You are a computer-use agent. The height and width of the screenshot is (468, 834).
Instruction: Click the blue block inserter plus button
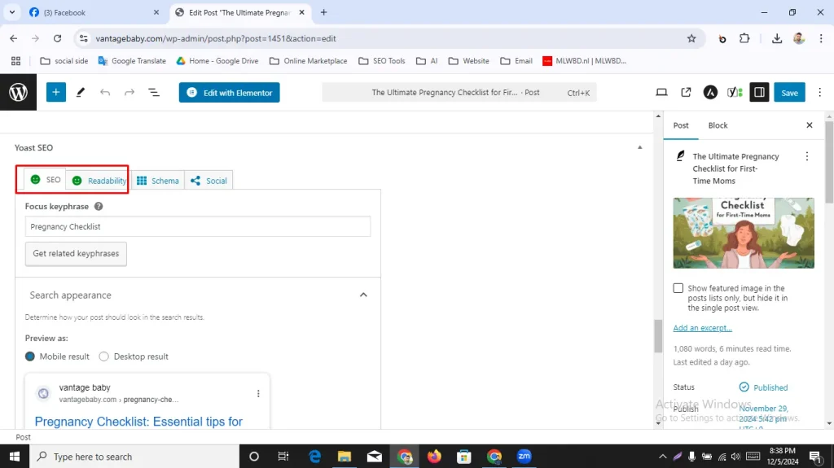[x=56, y=92]
